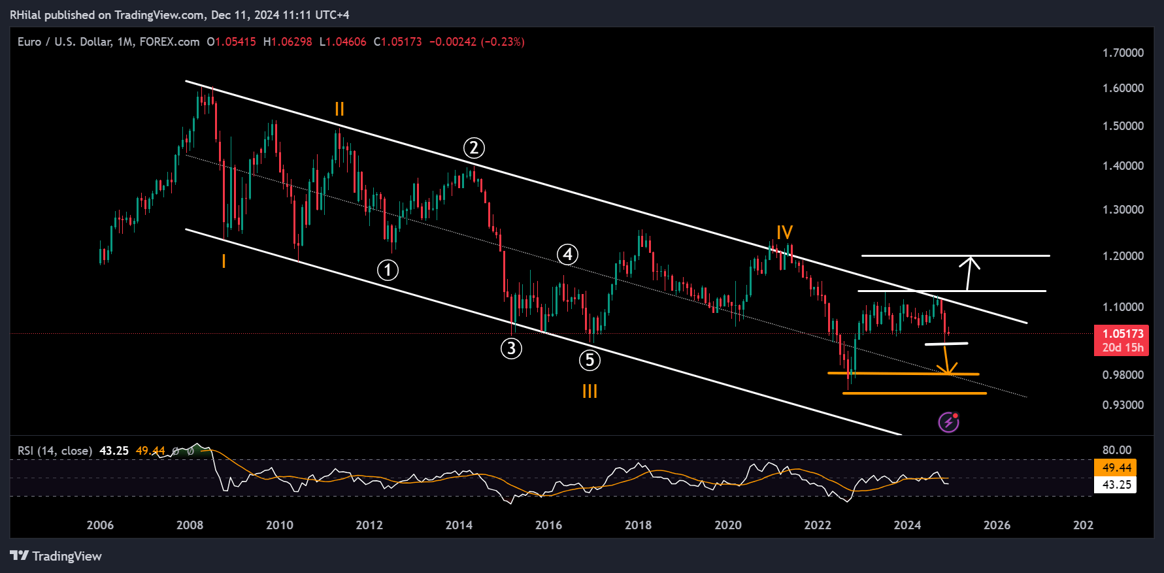This screenshot has height=573, width=1164.
Task: Click the 1.30000 price axis label
Action: tap(1123, 210)
